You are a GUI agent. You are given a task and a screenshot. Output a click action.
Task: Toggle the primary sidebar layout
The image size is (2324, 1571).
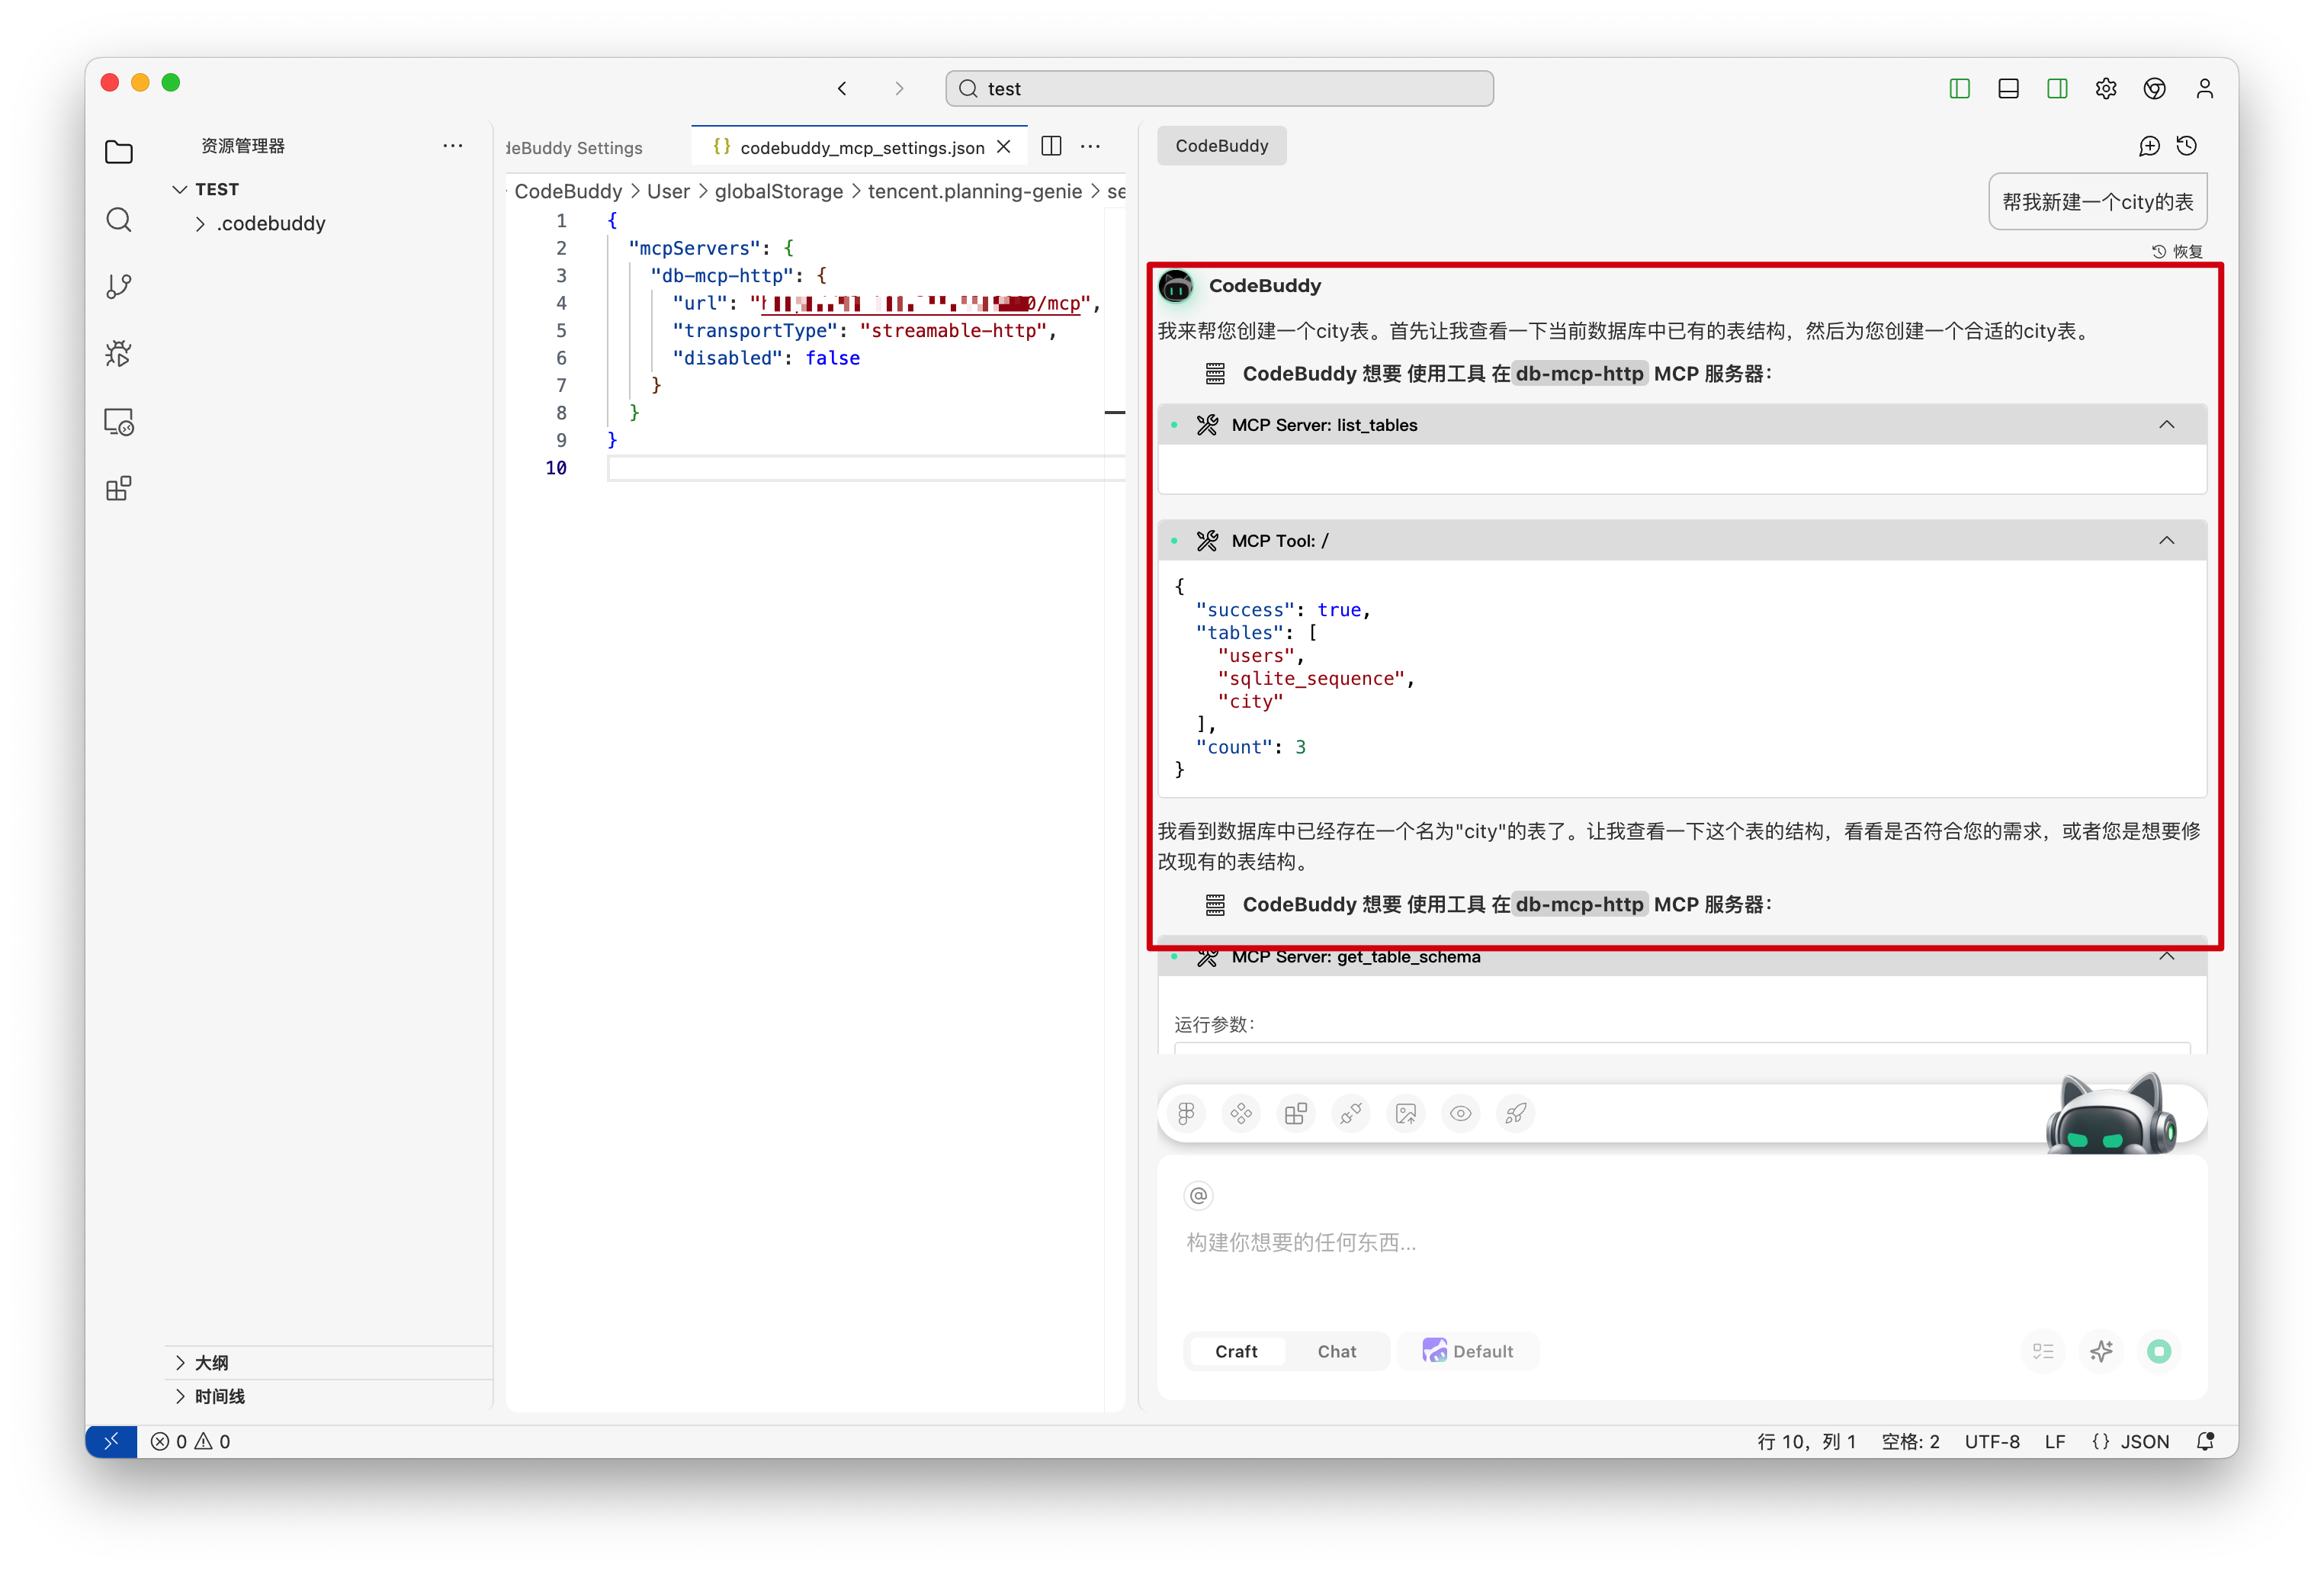click(x=1959, y=89)
